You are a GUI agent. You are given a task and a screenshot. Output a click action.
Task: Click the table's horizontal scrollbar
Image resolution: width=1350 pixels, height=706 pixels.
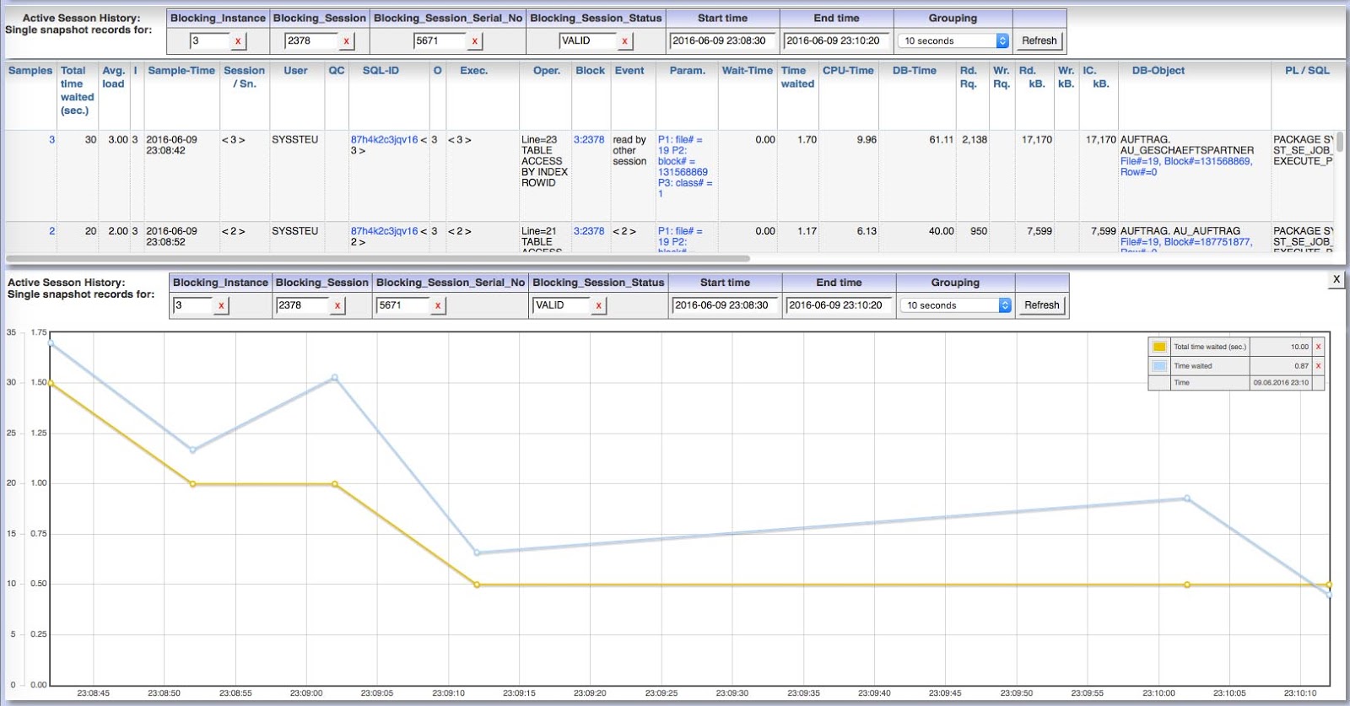point(378,258)
